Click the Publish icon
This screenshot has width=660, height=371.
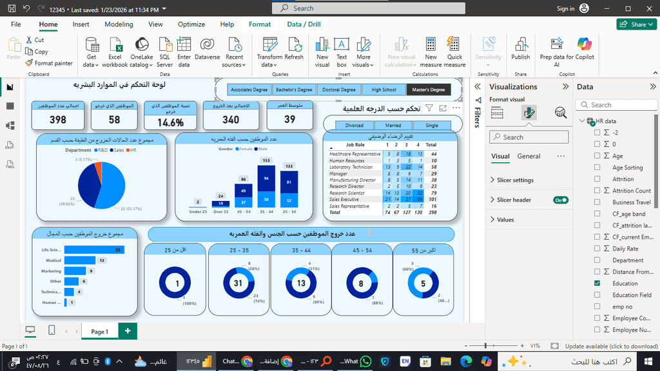click(520, 45)
